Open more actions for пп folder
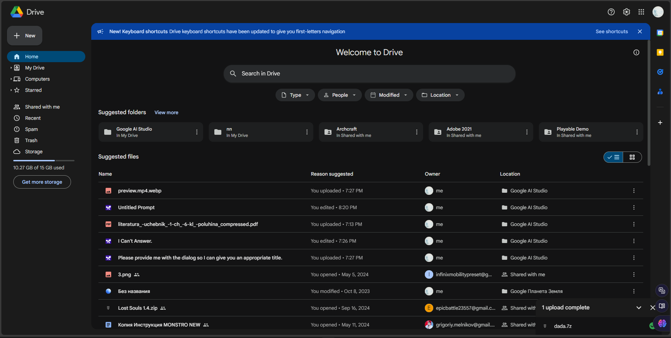The width and height of the screenshot is (671, 338). click(x=307, y=132)
